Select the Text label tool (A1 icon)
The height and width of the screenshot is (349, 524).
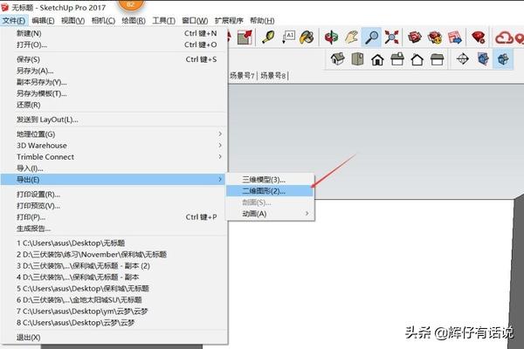click(x=289, y=38)
